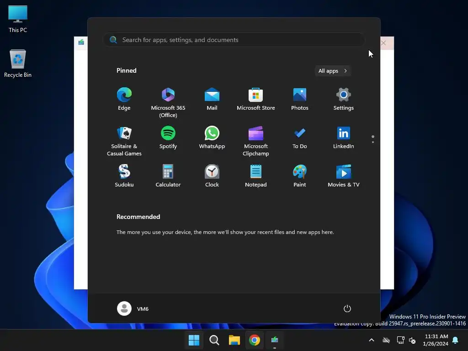Show hidden system tray icons
468x351 pixels.
pyautogui.click(x=372, y=340)
